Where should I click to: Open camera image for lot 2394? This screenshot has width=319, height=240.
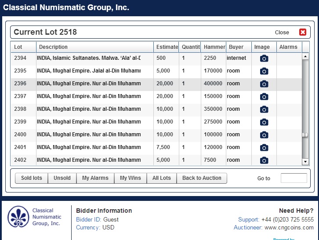click(x=264, y=58)
